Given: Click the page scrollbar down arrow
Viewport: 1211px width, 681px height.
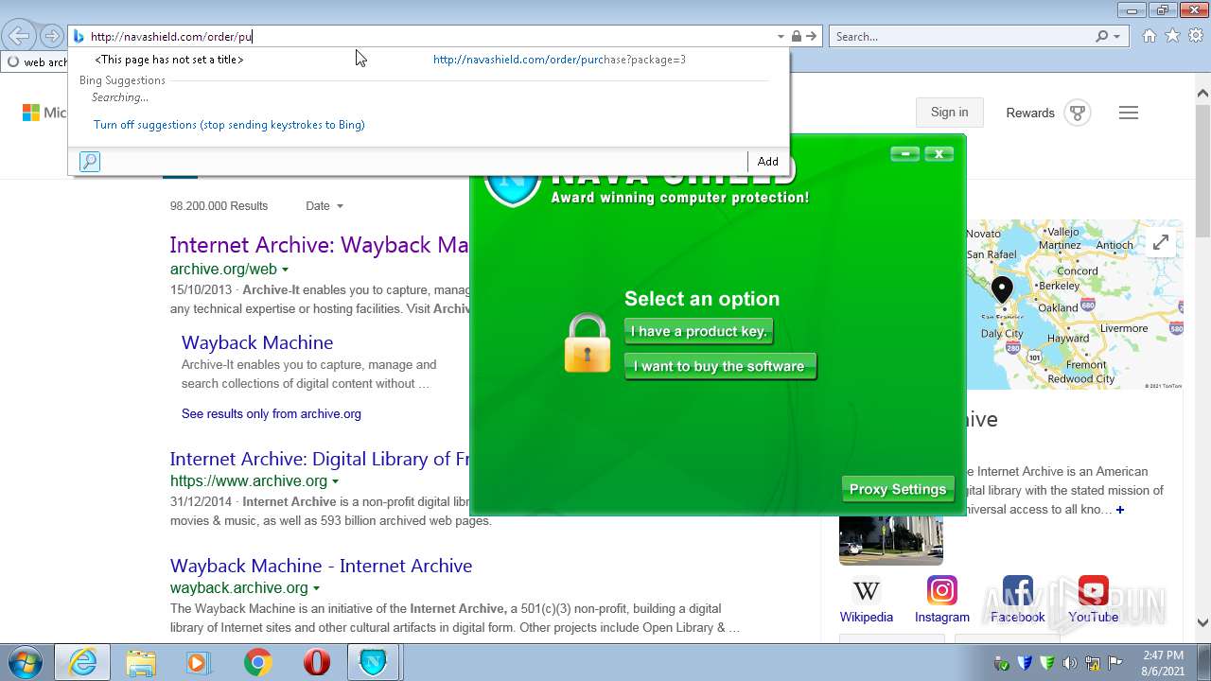Looking at the screenshot, I should point(1202,622).
